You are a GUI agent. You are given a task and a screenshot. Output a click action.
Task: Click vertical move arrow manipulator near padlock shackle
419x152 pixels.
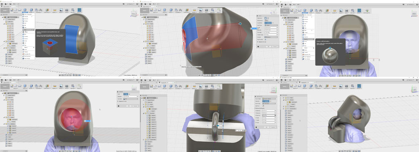pyautogui.click(x=223, y=121)
